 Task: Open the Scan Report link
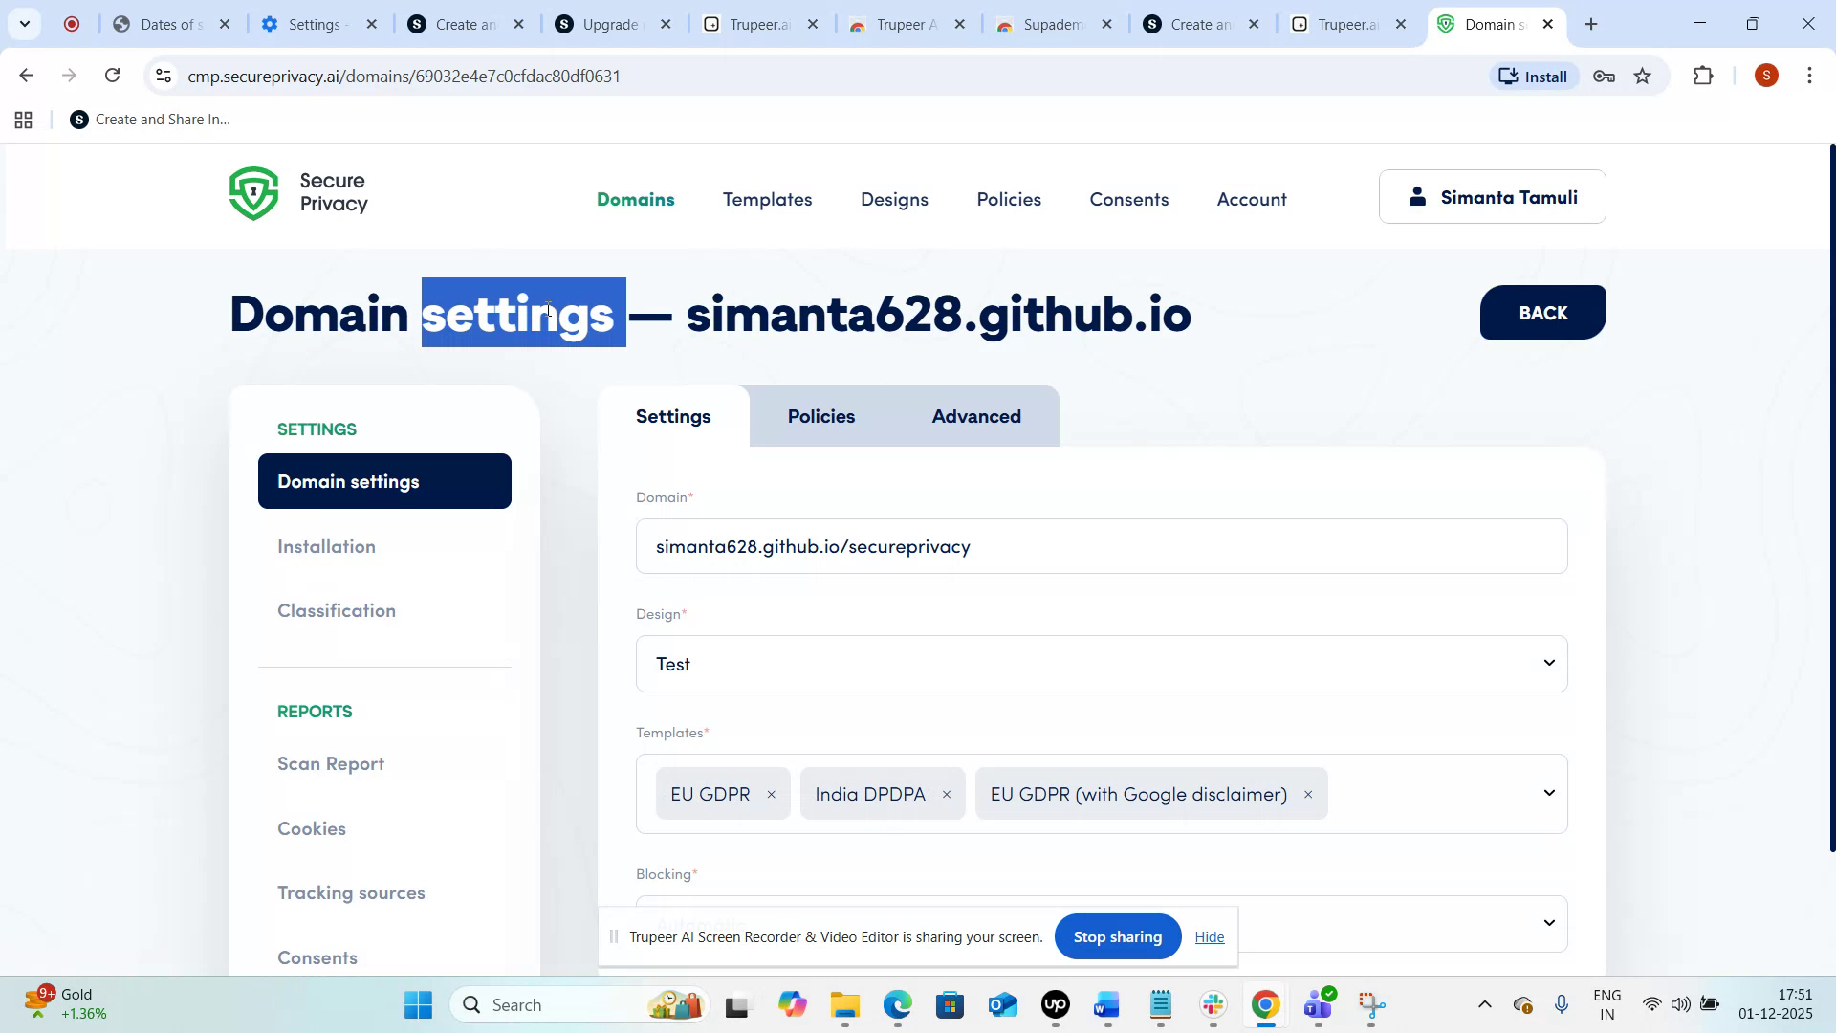[x=330, y=763]
